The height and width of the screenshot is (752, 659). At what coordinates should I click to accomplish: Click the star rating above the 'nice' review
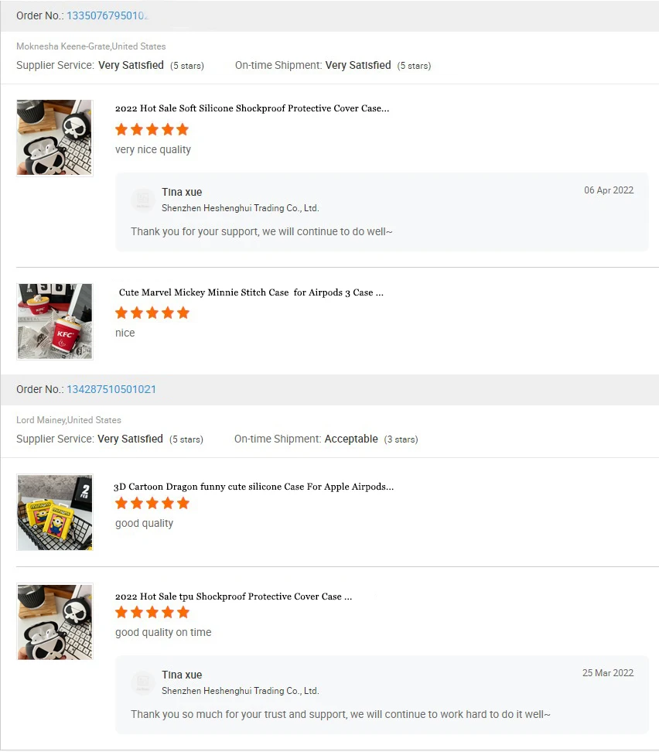point(152,313)
